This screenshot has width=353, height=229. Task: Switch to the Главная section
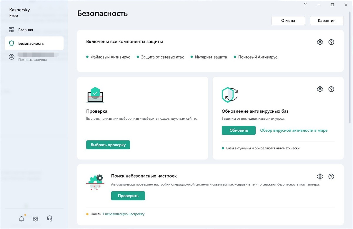tap(26, 30)
